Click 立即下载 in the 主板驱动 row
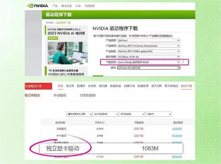The height and width of the screenshot is (164, 221). click(x=139, y=129)
